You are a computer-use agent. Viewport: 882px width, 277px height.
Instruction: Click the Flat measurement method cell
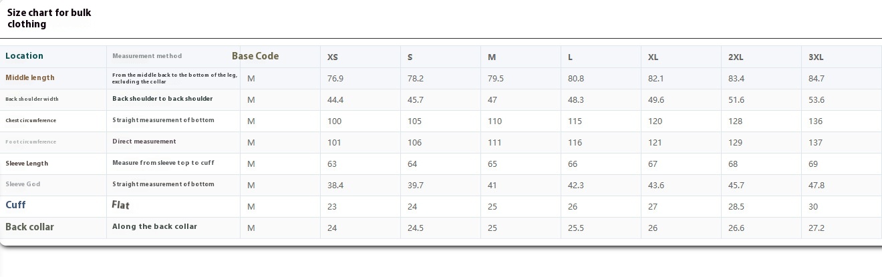(x=121, y=205)
